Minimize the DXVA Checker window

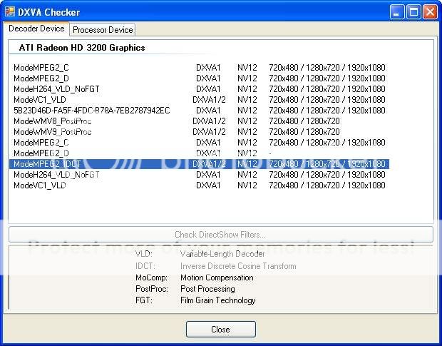point(397,12)
